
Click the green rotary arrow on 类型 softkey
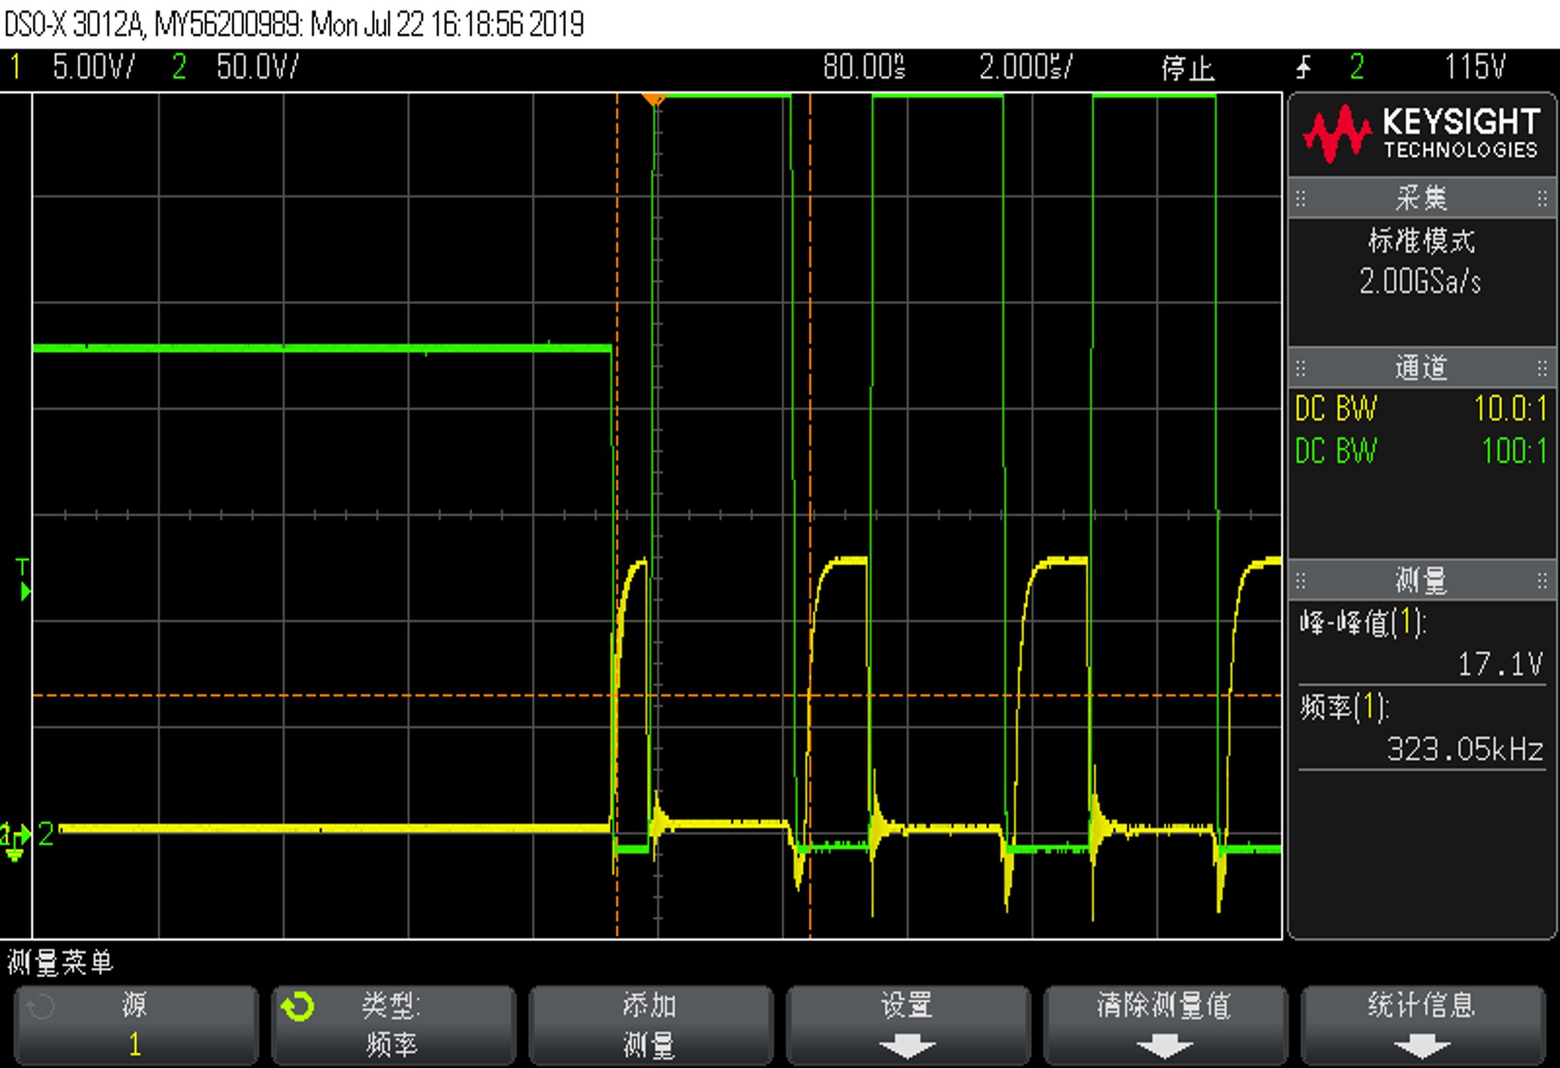298,1007
